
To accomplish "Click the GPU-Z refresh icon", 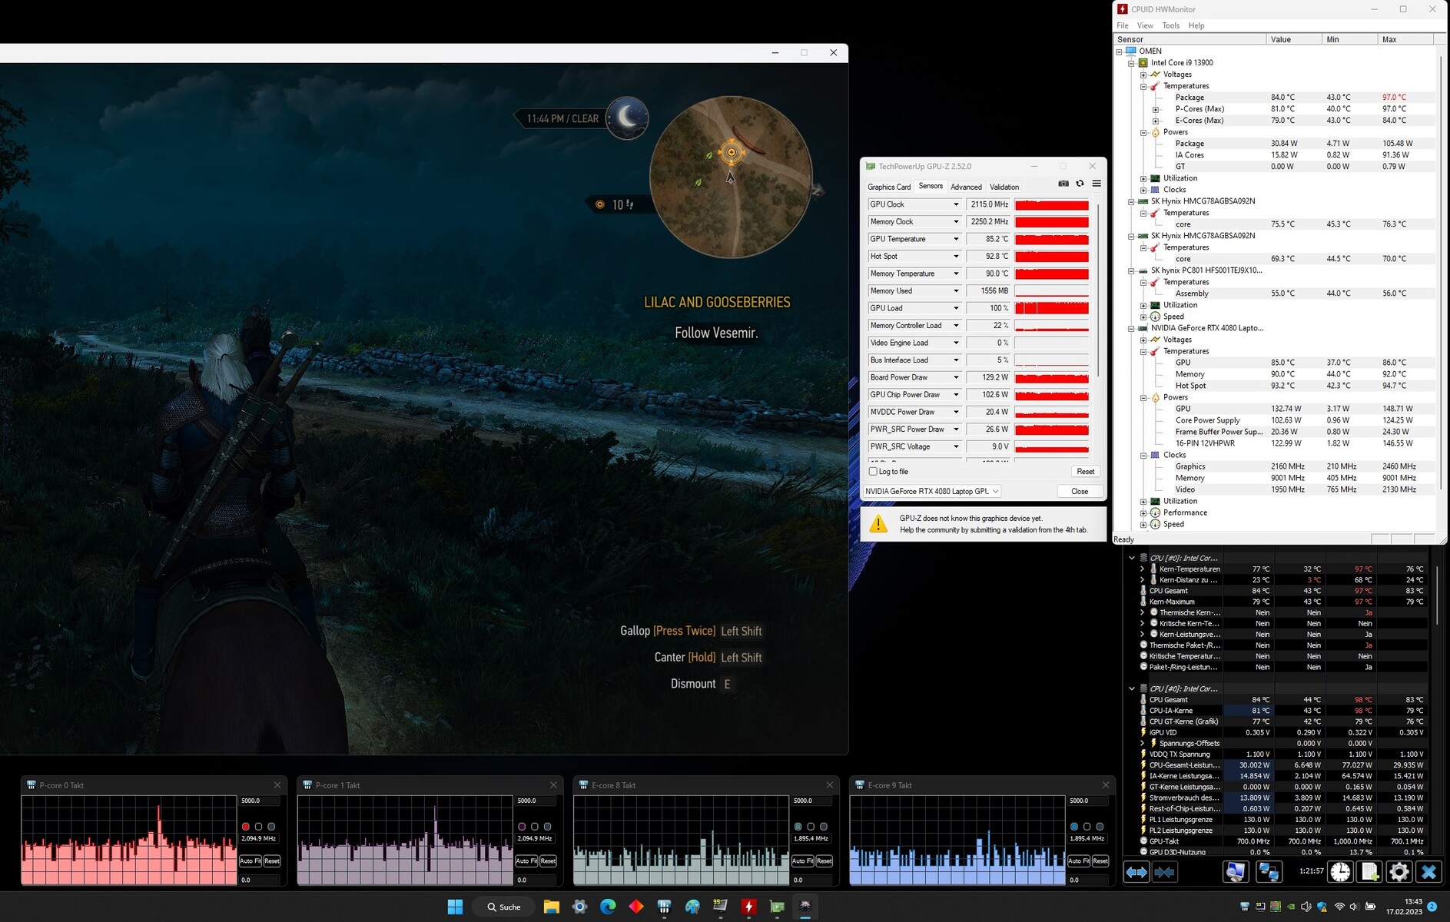I will [1080, 184].
